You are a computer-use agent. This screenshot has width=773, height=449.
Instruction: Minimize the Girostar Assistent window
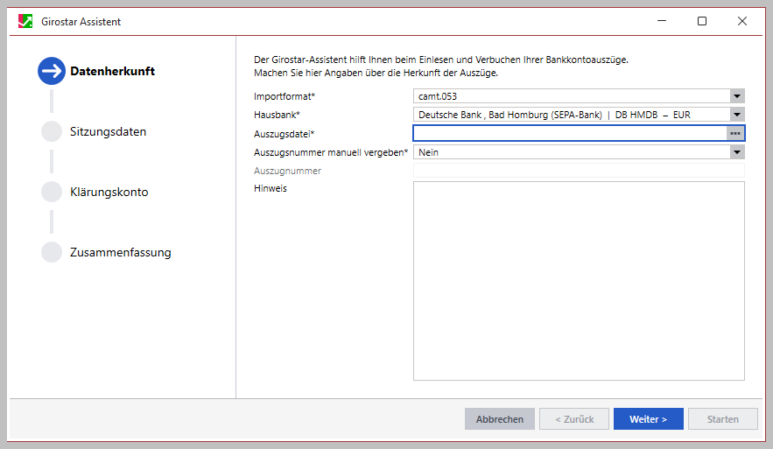pos(661,21)
